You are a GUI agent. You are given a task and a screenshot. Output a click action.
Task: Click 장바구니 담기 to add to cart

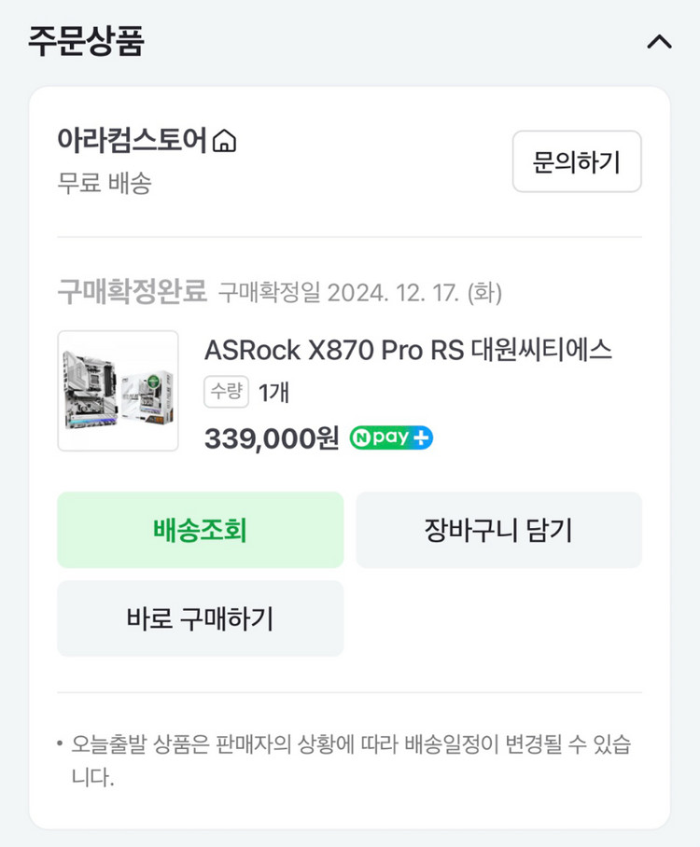tap(498, 530)
